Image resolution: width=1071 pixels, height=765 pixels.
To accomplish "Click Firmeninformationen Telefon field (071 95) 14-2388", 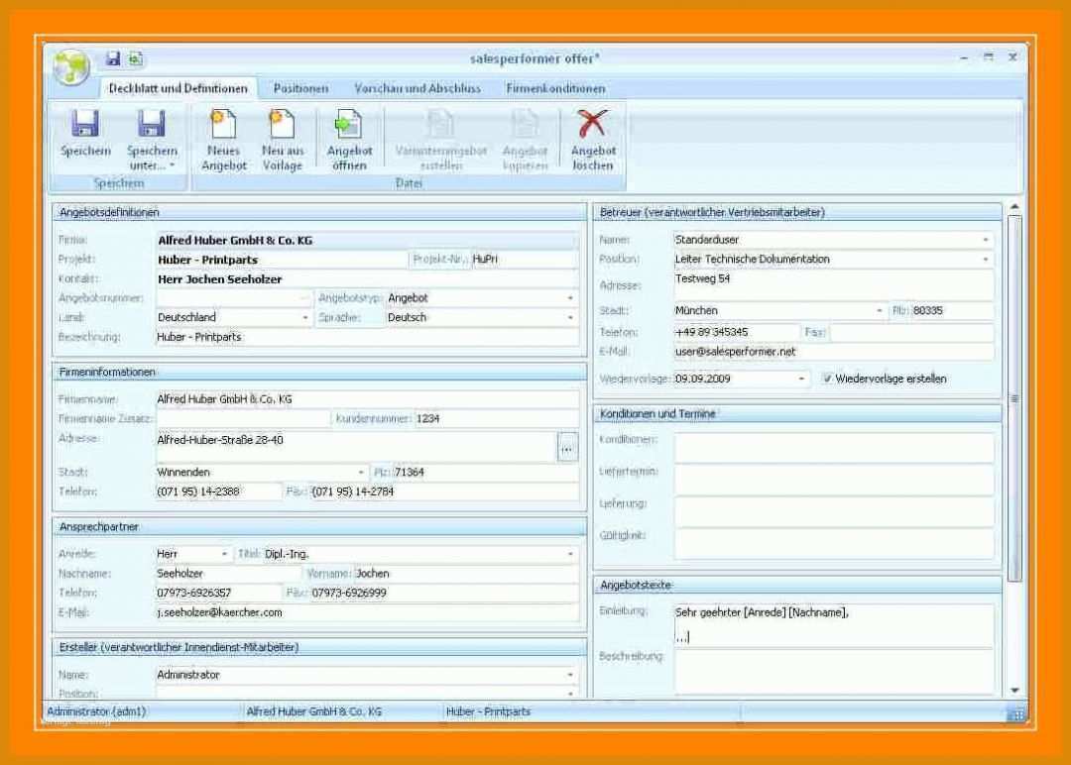I will point(218,492).
